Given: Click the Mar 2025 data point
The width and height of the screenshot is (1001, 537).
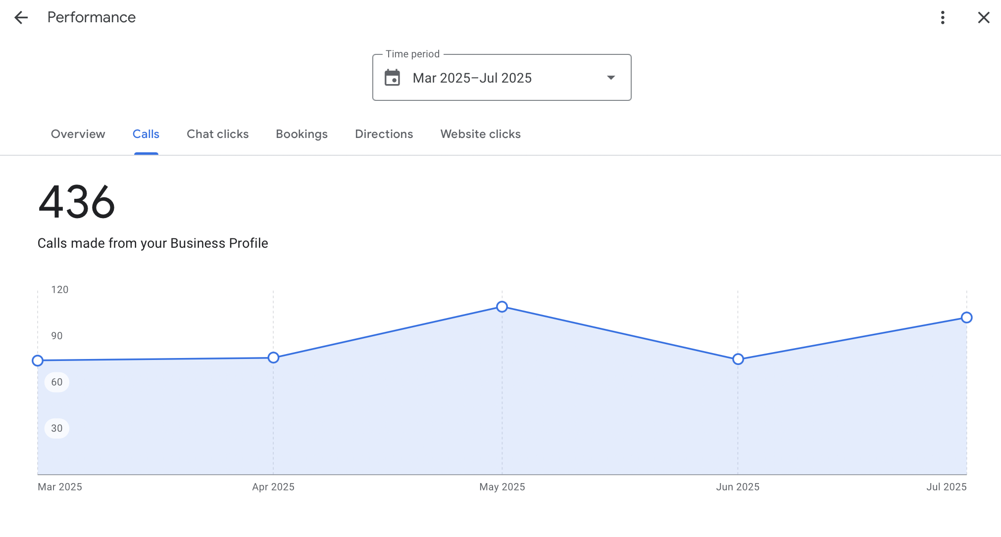Looking at the screenshot, I should (x=38, y=360).
